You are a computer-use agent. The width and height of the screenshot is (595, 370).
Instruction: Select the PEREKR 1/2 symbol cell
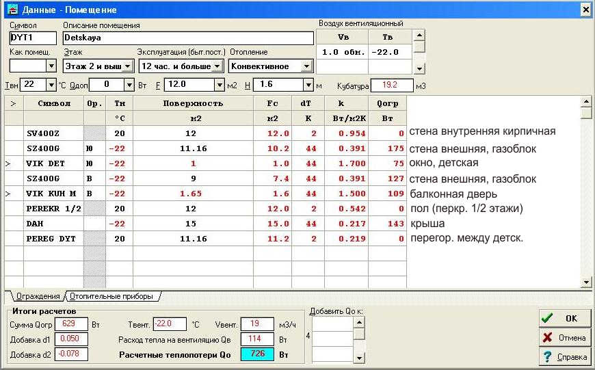[x=53, y=209]
